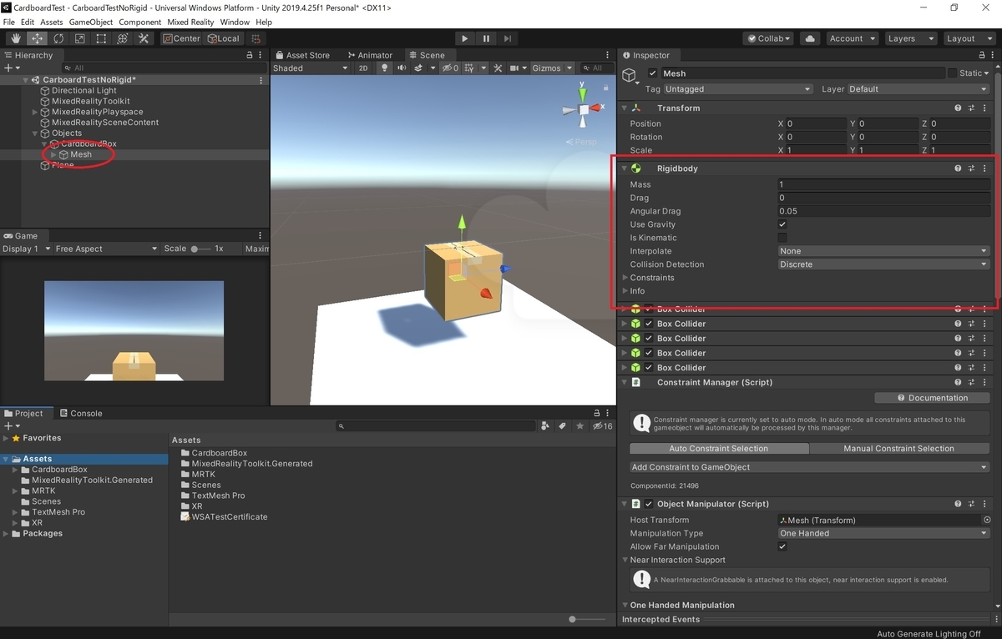Select Manual Constraint Selection button
Image resolution: width=1002 pixels, height=639 pixels.
[x=898, y=448]
